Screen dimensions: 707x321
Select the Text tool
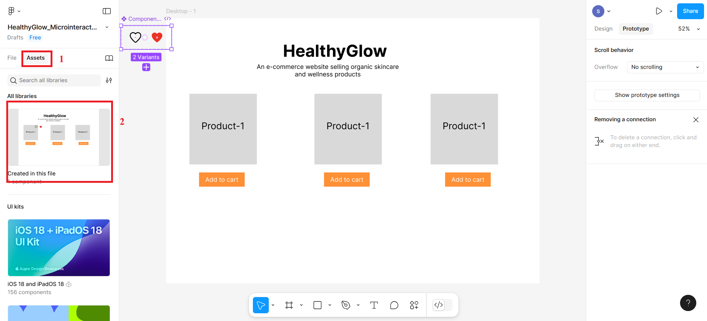(x=374, y=305)
